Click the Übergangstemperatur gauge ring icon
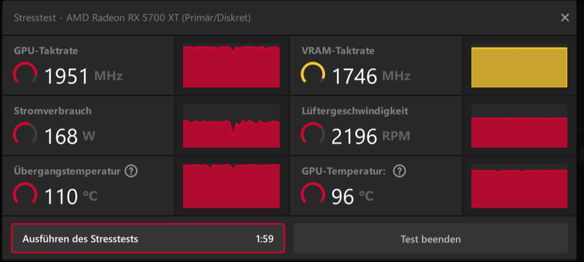 click(25, 194)
